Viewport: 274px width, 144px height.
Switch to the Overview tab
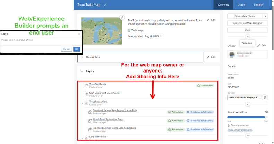point(223,5)
